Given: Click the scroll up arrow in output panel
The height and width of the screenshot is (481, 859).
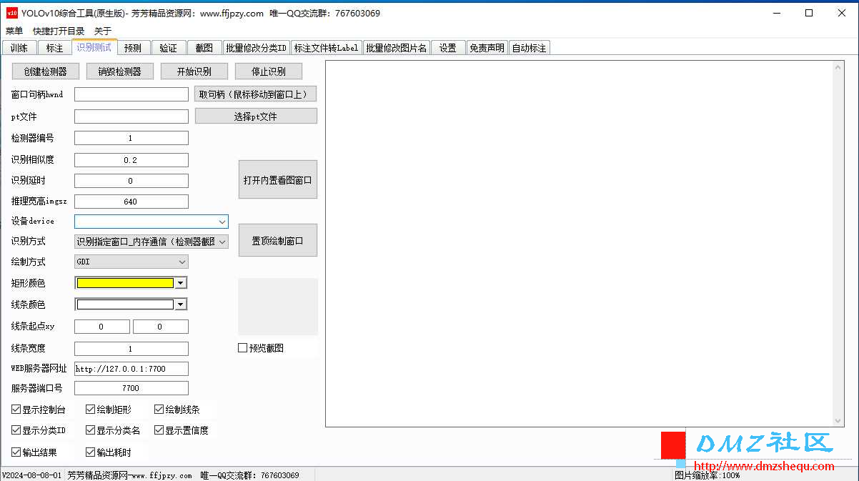Looking at the screenshot, I should [x=838, y=68].
